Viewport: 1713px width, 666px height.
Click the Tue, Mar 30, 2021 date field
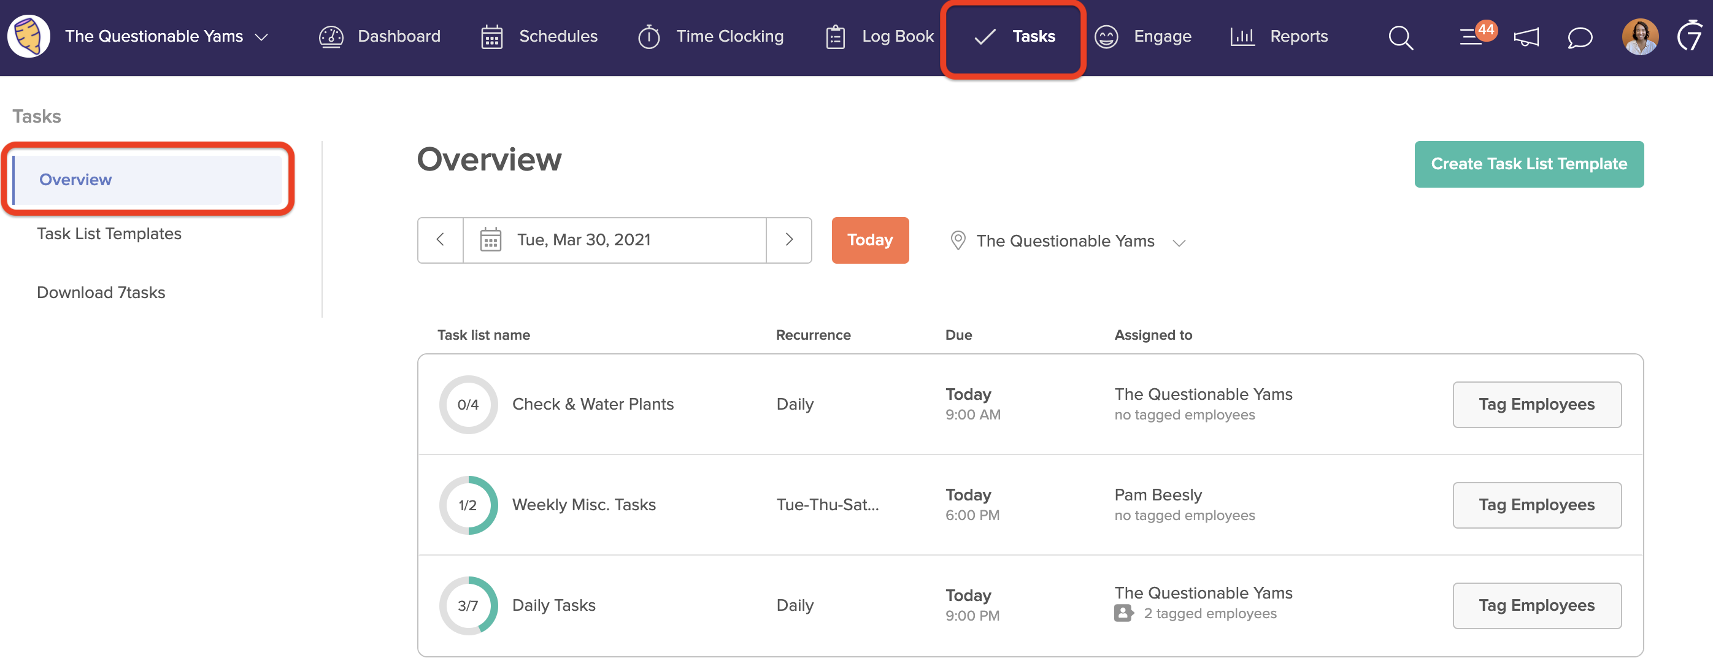614,240
